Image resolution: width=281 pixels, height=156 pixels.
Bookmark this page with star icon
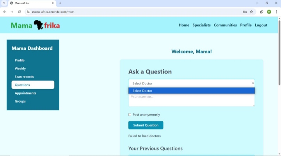pyautogui.click(x=251, y=12)
